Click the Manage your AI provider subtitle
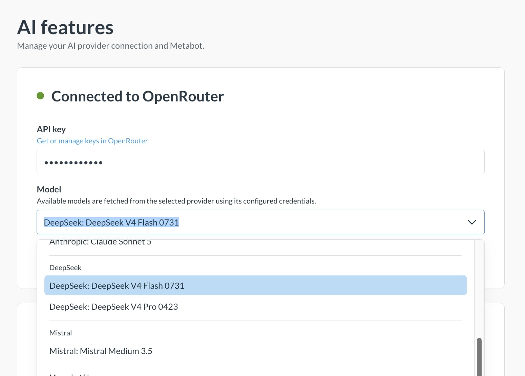The width and height of the screenshot is (525, 376). tap(110, 46)
